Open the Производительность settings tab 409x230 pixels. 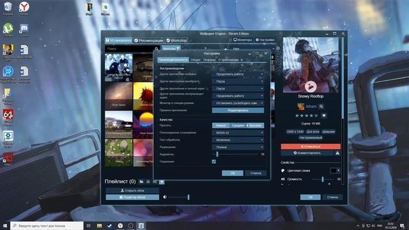point(173,59)
